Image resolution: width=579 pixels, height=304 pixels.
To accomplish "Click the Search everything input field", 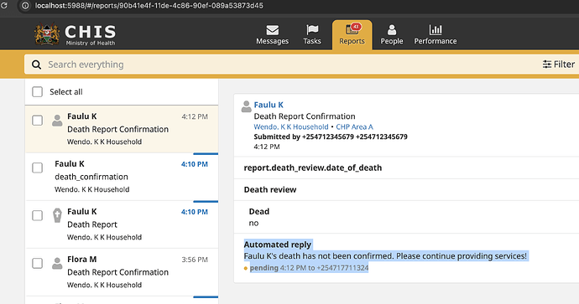I will (280, 64).
